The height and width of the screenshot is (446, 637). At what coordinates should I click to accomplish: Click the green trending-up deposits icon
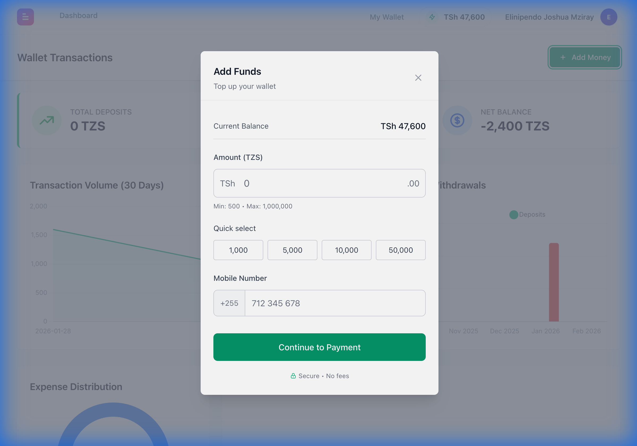click(x=47, y=120)
